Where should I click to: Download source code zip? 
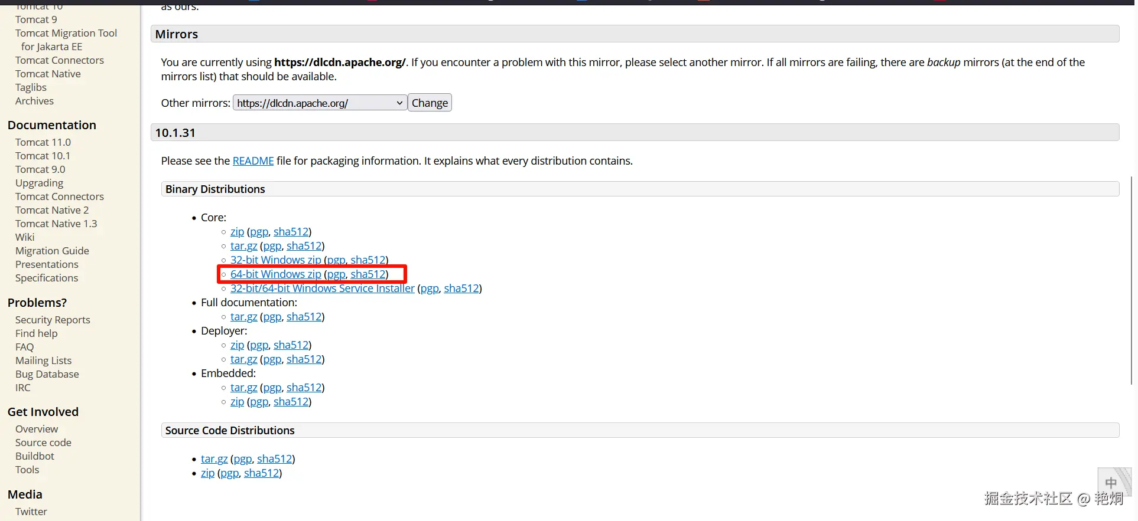[x=207, y=473]
